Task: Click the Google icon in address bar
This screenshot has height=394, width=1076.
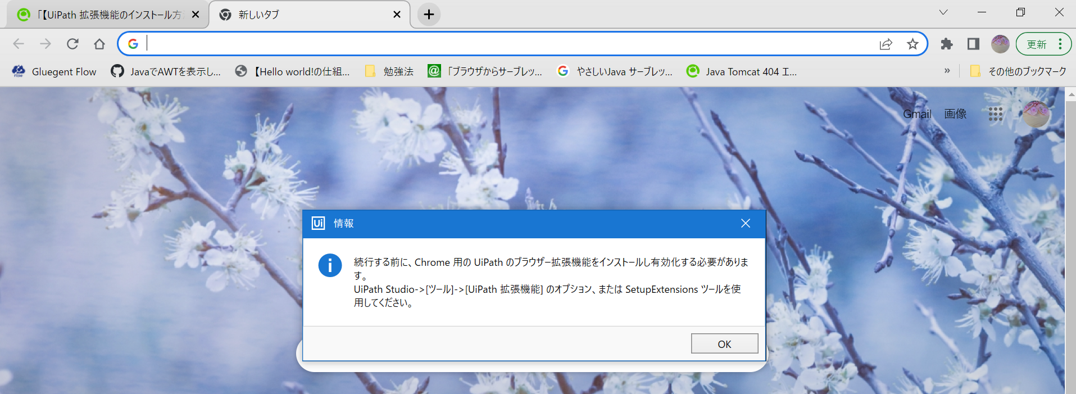Action: click(x=133, y=44)
